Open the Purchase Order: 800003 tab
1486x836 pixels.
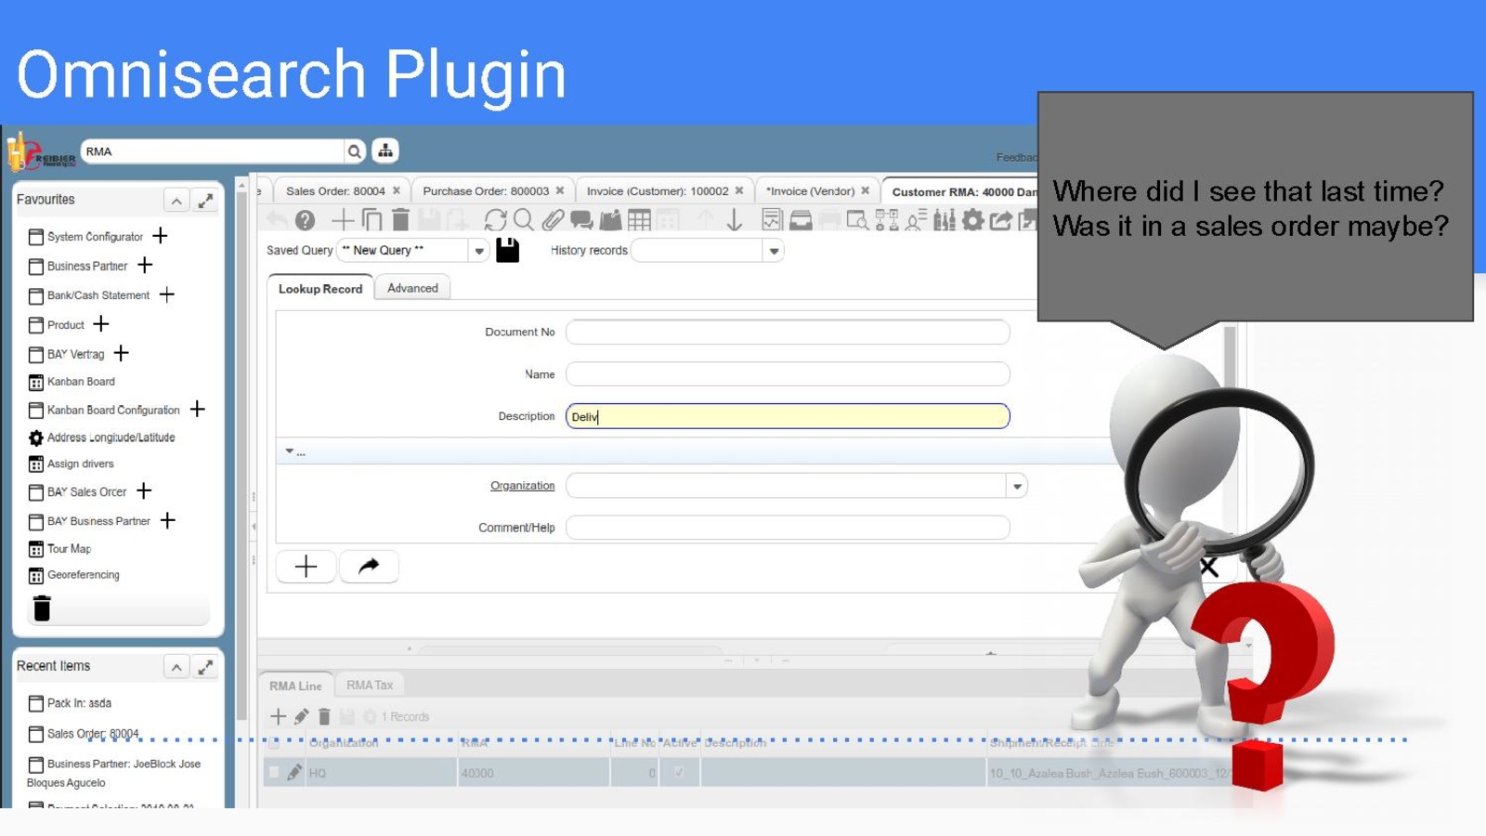pyautogui.click(x=486, y=191)
